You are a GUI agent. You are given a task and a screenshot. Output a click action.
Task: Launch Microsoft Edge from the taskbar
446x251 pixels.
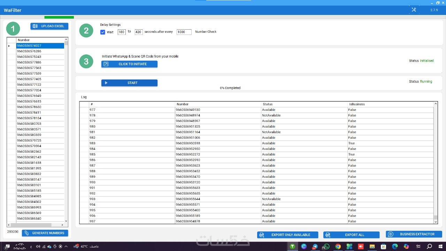(395, 246)
